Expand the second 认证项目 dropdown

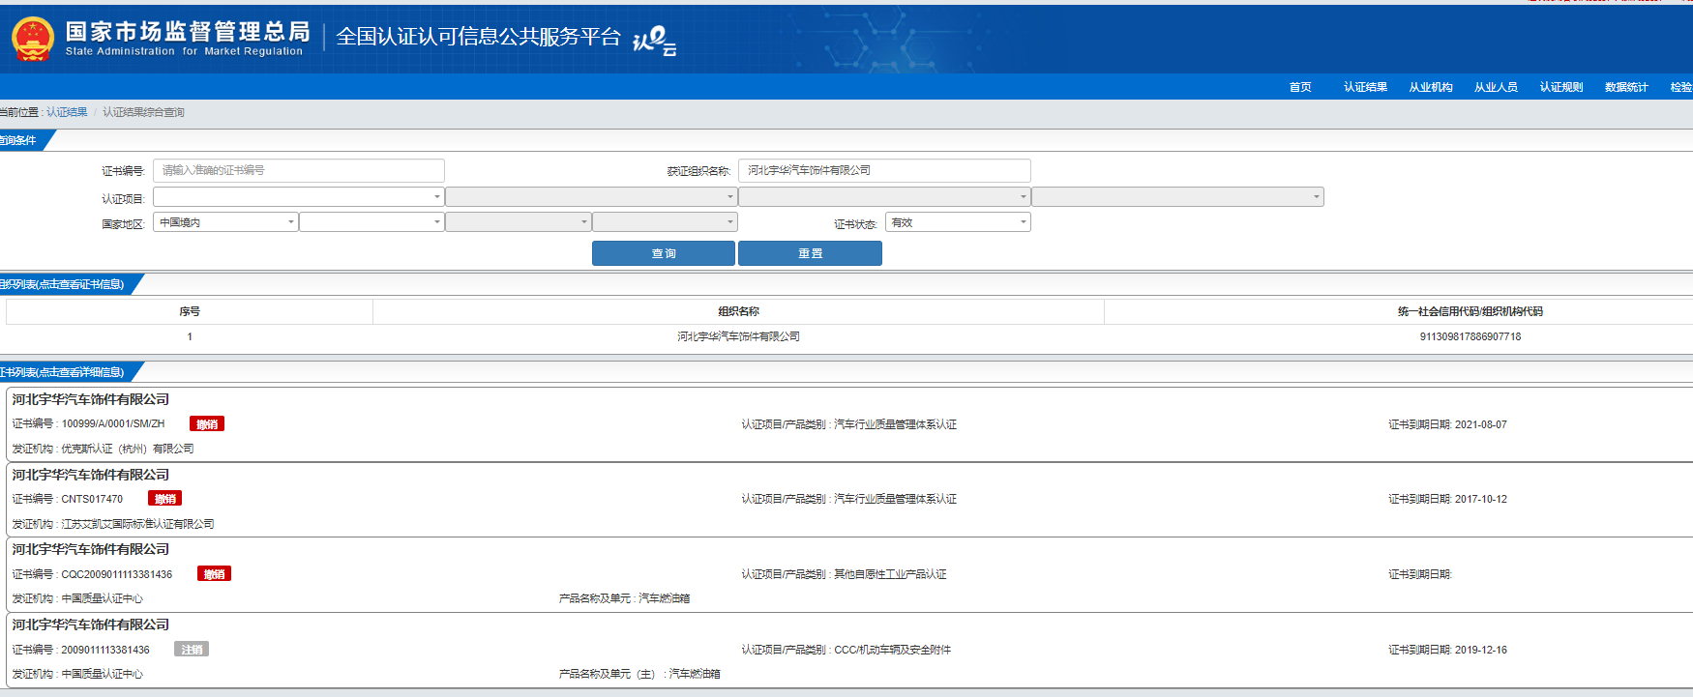tap(591, 196)
